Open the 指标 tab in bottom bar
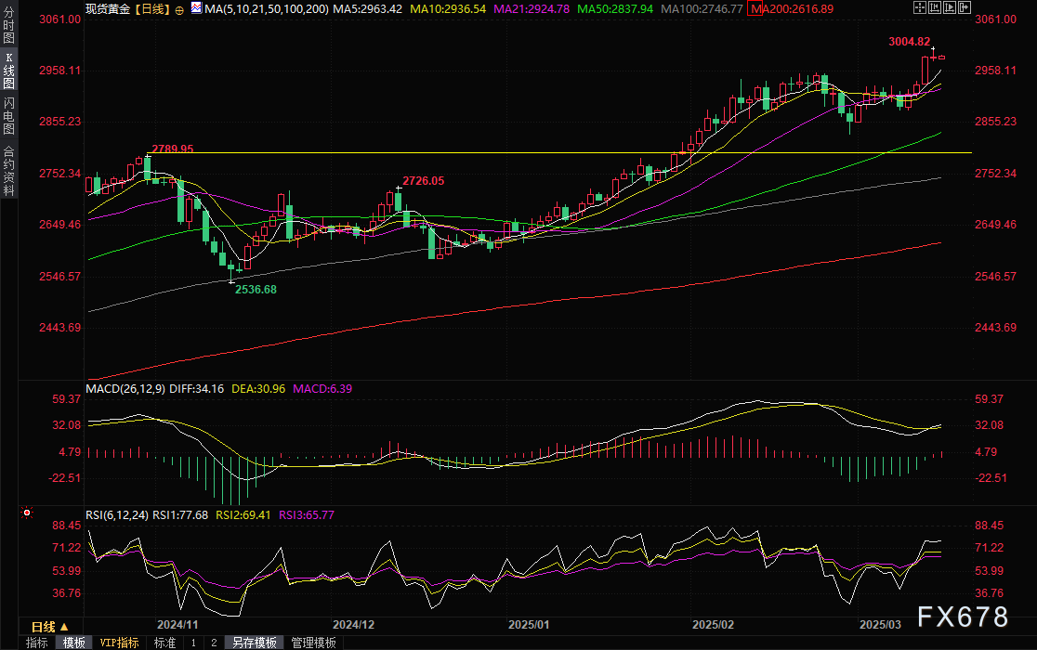This screenshot has height=650, width=1037. (37, 643)
